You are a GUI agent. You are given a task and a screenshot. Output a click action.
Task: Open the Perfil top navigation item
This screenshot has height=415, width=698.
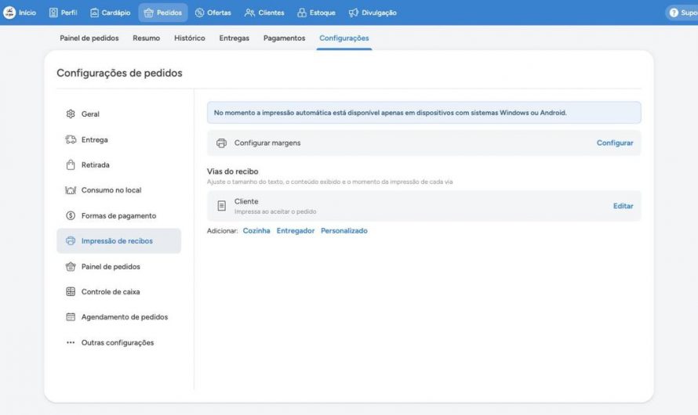63,13
